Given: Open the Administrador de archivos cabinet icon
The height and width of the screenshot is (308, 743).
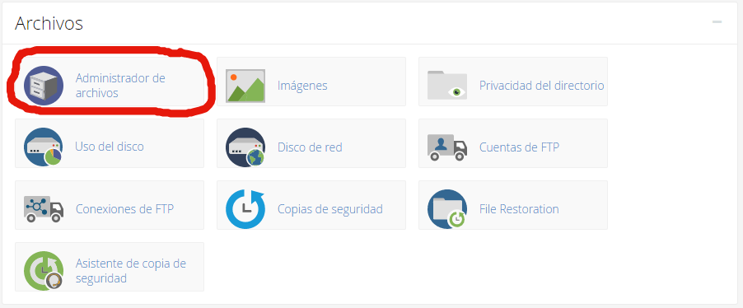Looking at the screenshot, I should pyautogui.click(x=44, y=86).
